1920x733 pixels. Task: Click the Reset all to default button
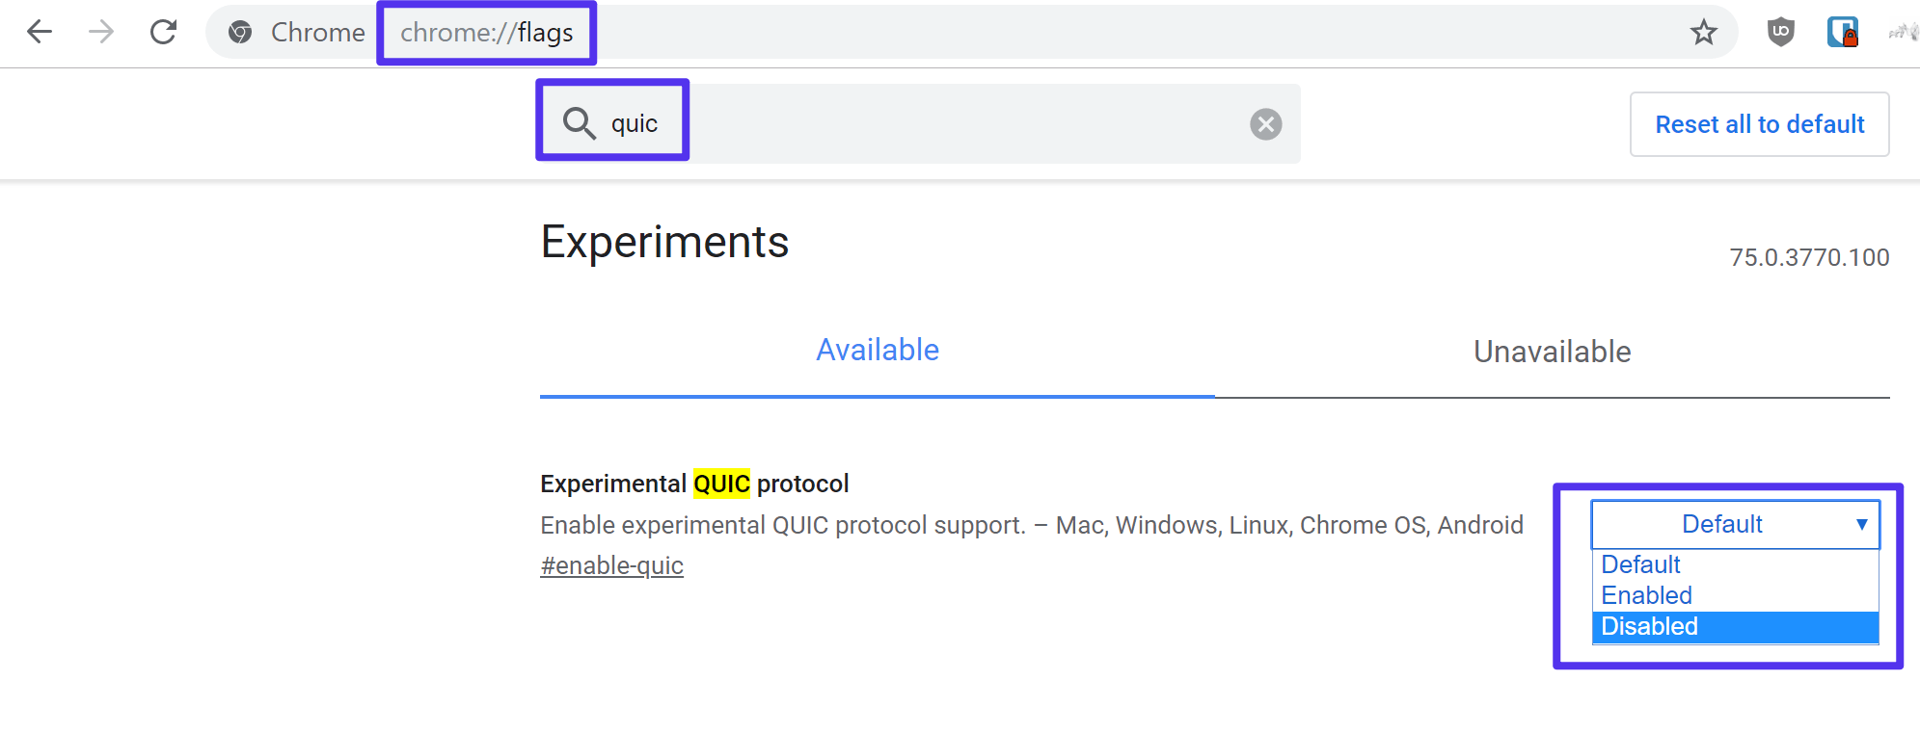coord(1759,123)
